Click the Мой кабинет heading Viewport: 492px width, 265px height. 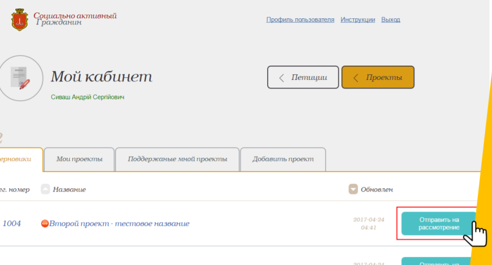click(102, 76)
